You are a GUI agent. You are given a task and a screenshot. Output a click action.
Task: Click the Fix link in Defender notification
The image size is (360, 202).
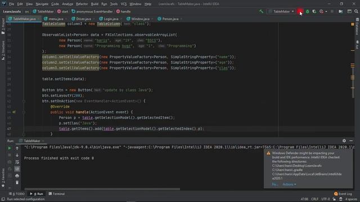pyautogui.click(x=274, y=185)
